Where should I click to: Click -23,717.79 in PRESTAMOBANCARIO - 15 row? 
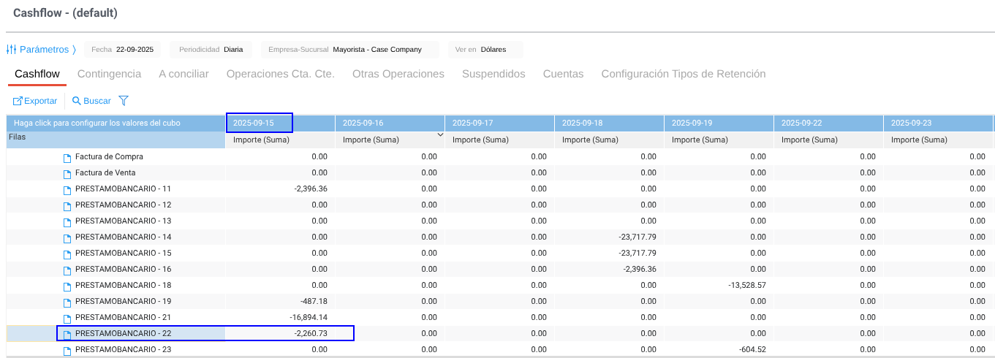(x=638, y=253)
